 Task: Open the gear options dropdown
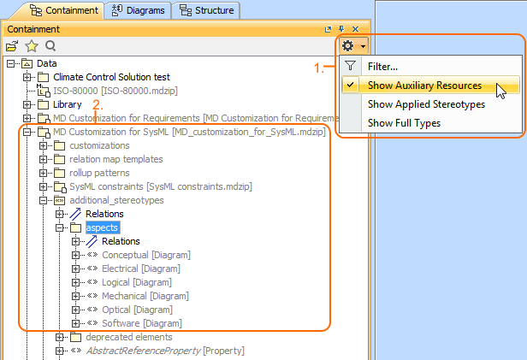[x=353, y=46]
